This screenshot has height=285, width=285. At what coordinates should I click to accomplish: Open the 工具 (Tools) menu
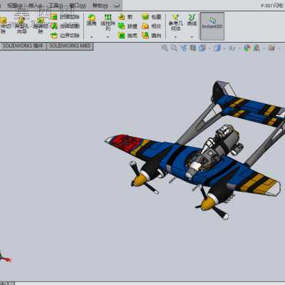click(x=56, y=6)
